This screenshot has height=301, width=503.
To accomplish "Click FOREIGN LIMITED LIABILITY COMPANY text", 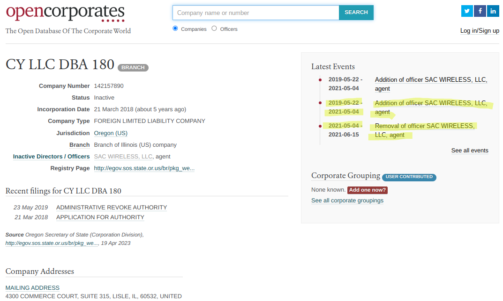I will coord(150,121).
